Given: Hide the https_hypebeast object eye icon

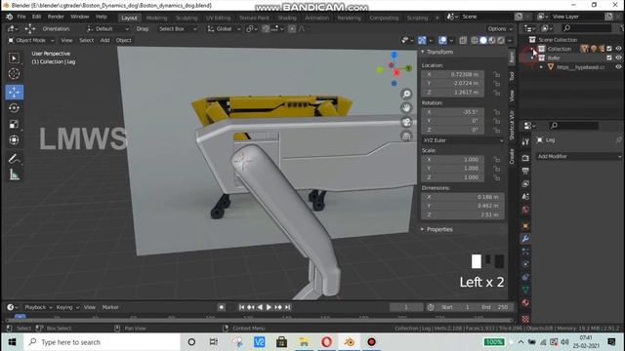Looking at the screenshot, I should [618, 67].
